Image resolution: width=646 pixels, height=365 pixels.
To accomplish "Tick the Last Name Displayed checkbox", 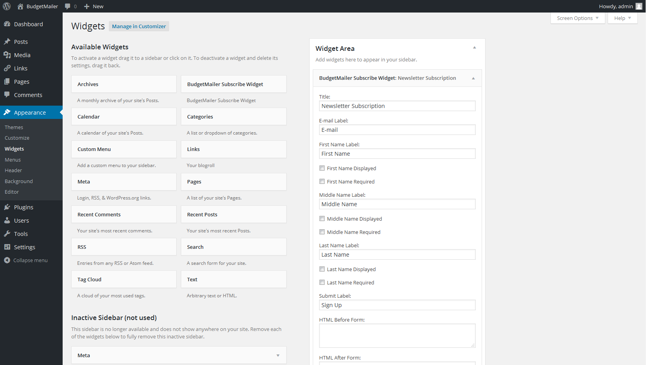I will pos(322,269).
